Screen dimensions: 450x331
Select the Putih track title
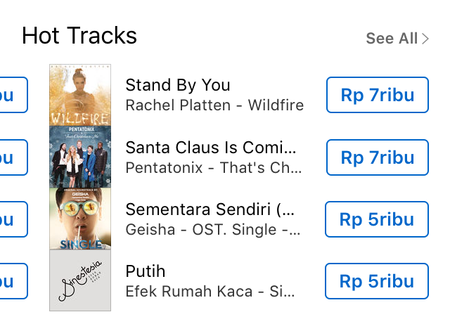coord(146,271)
